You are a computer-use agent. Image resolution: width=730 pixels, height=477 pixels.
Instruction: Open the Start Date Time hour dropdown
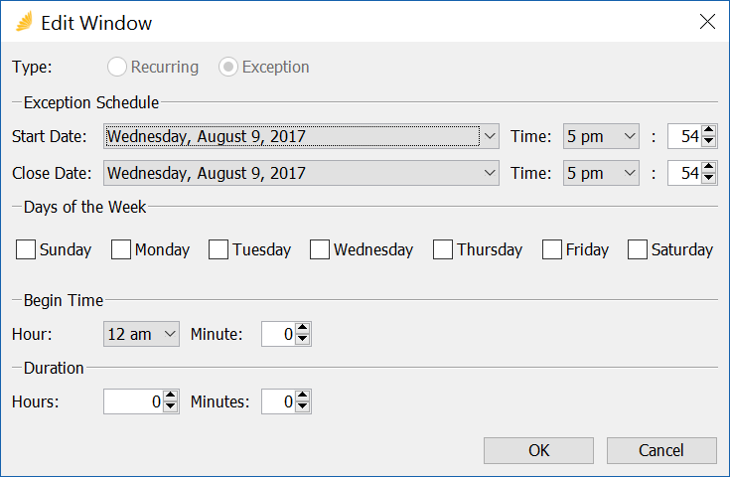click(601, 136)
